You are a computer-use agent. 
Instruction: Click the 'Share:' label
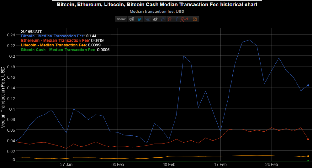(x=121, y=19)
